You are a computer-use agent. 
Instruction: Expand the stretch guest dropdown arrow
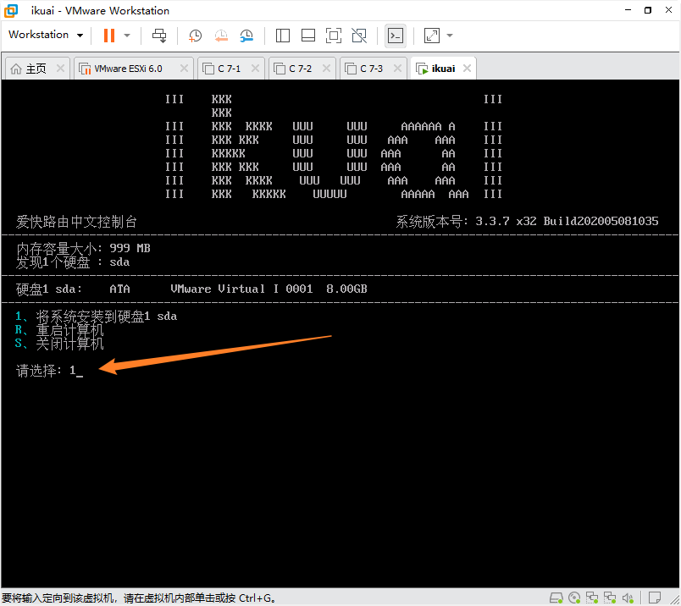click(450, 36)
